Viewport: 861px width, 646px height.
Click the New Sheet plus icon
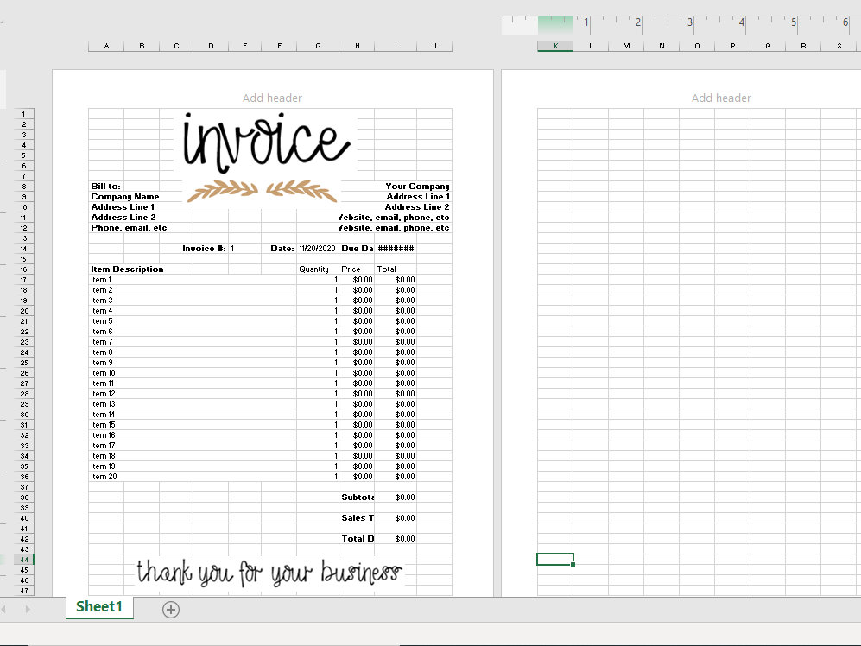click(170, 610)
